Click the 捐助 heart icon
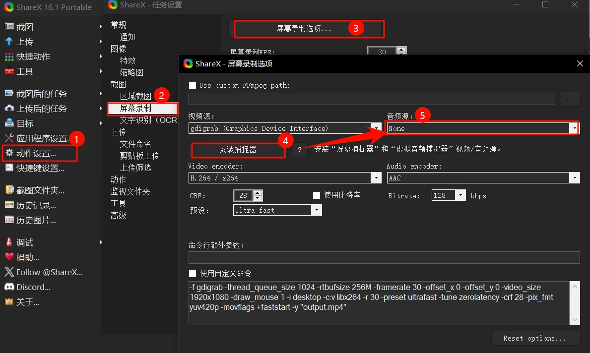Viewport: 590px width, 353px height. pyautogui.click(x=9, y=257)
